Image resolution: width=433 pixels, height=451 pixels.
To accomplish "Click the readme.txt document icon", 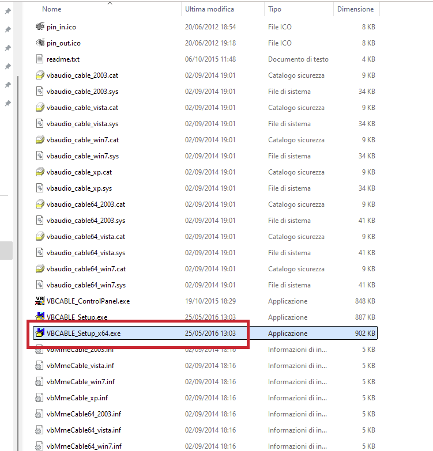I will point(40,59).
